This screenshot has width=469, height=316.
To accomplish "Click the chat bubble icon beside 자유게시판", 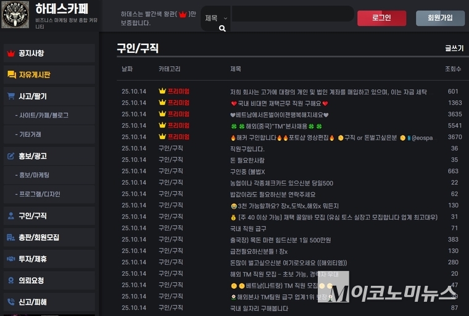I will pyautogui.click(x=10, y=75).
